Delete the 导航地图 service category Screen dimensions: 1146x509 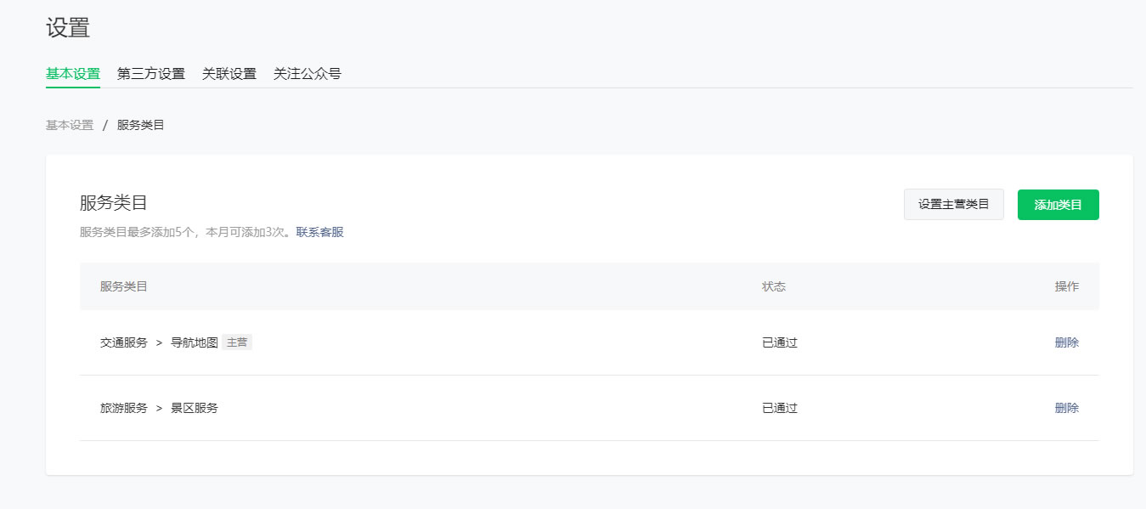coord(1066,342)
